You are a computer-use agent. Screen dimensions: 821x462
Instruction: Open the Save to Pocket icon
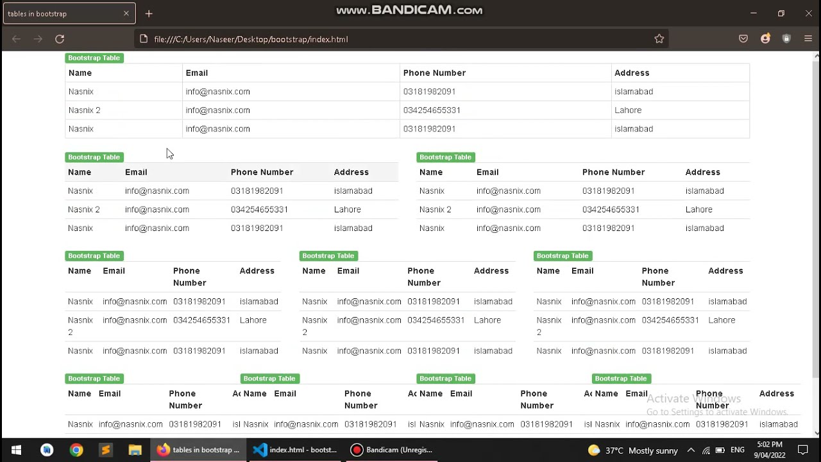pyautogui.click(x=743, y=39)
